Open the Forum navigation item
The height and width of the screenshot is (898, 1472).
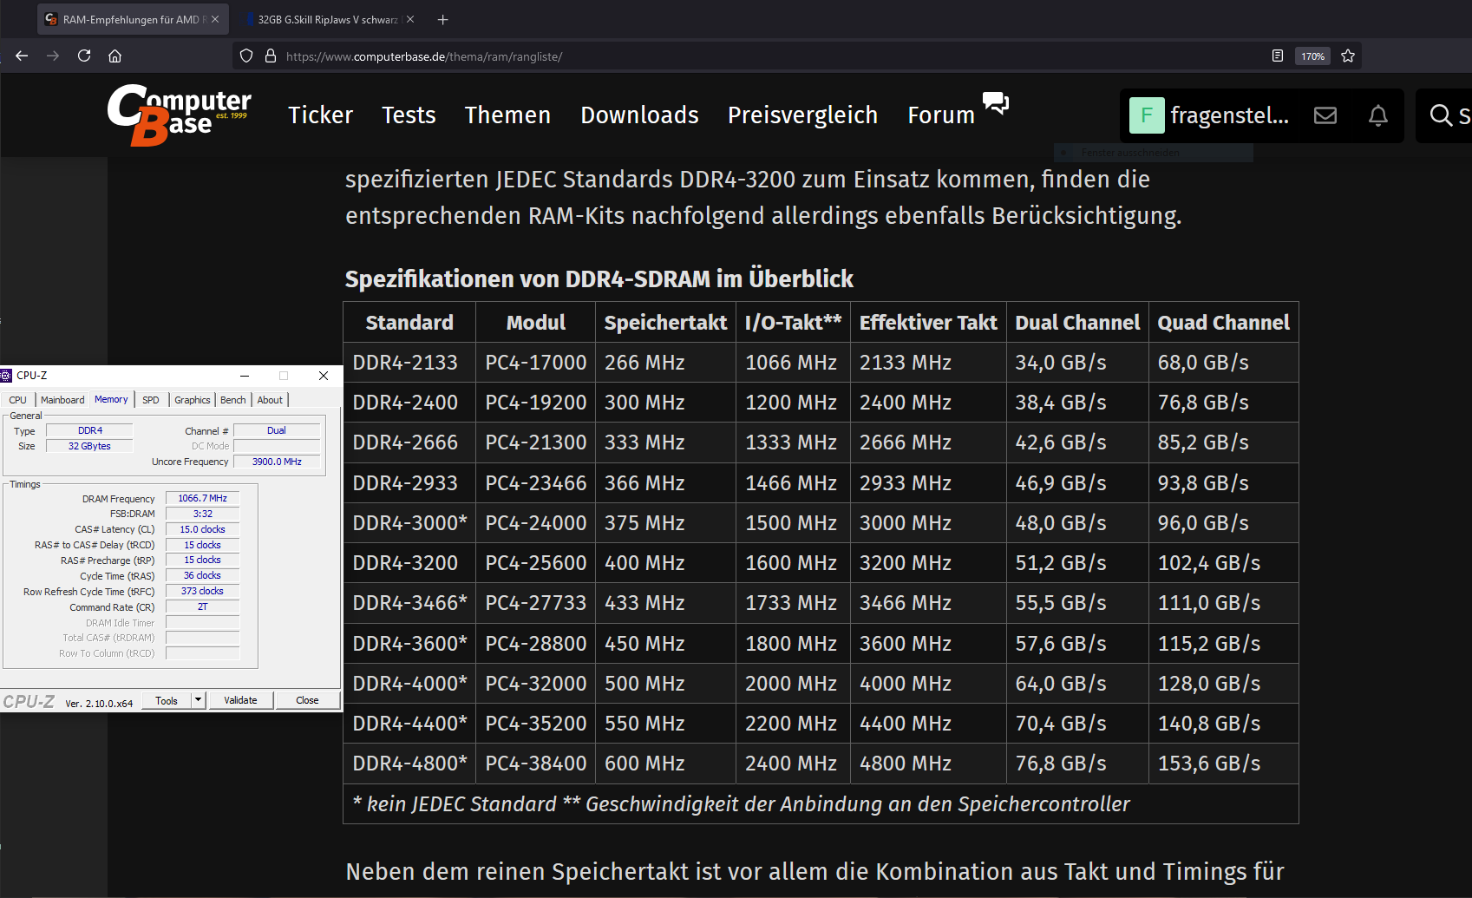click(941, 115)
